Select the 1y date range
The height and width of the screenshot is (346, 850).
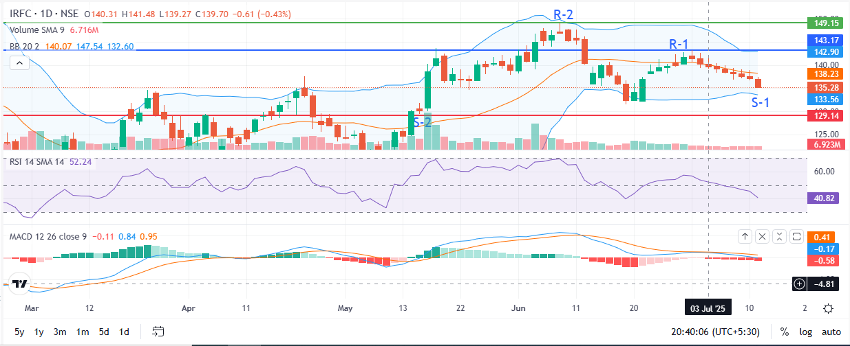click(40, 332)
